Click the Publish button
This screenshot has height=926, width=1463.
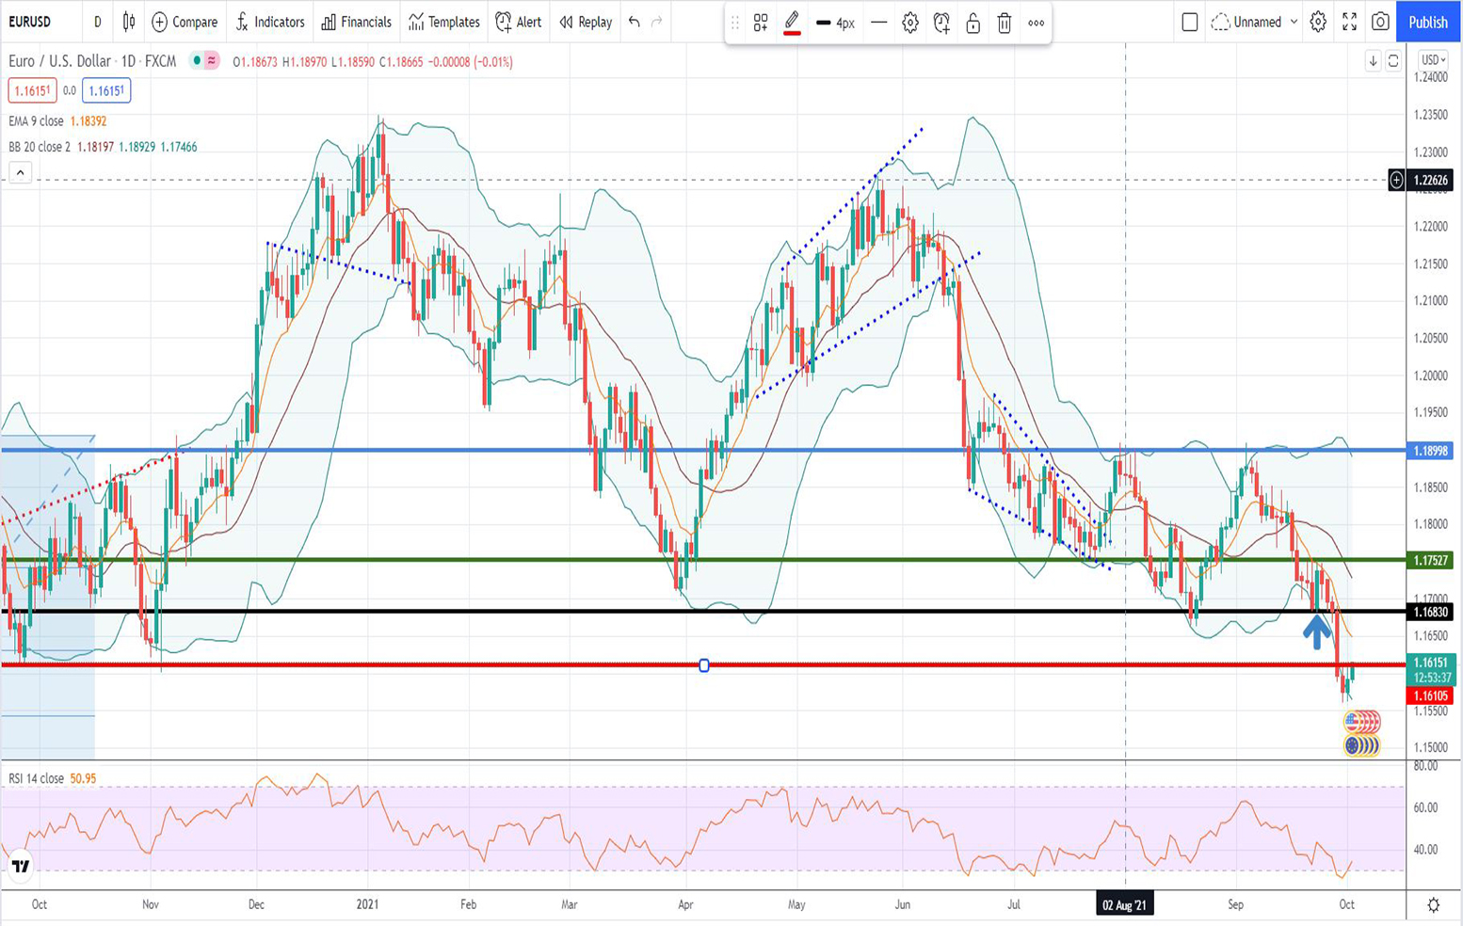1427,22
